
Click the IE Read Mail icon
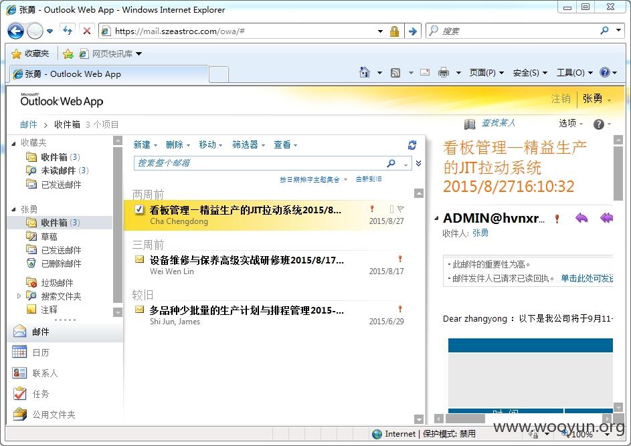click(425, 72)
